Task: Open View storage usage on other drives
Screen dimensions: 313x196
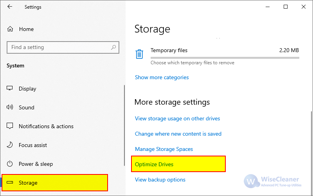Action: click(178, 119)
